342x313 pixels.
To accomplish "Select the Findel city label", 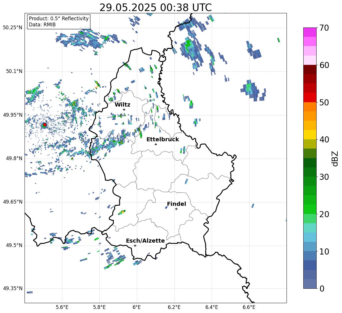I will point(176,204).
